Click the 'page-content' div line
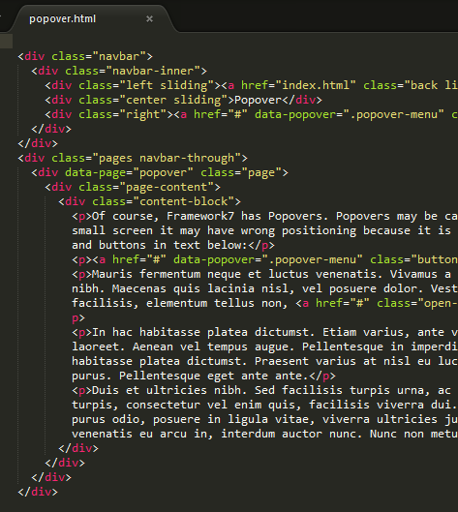 pos(133,187)
